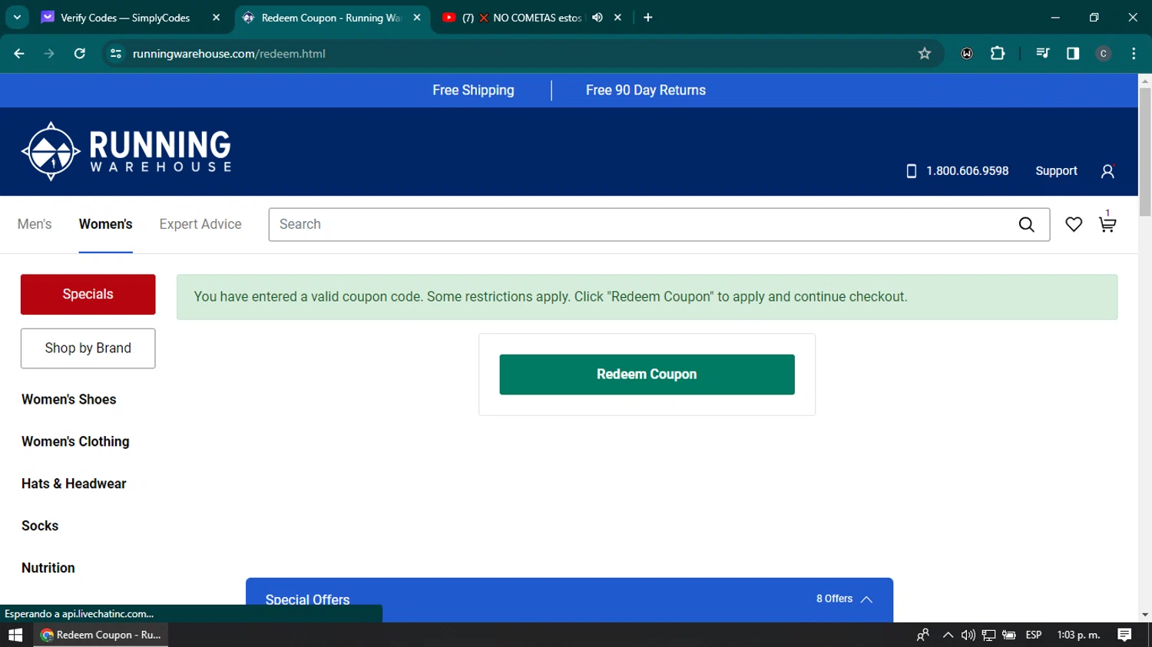The image size is (1152, 647).
Task: View site information icon in address bar
Action: tap(116, 54)
